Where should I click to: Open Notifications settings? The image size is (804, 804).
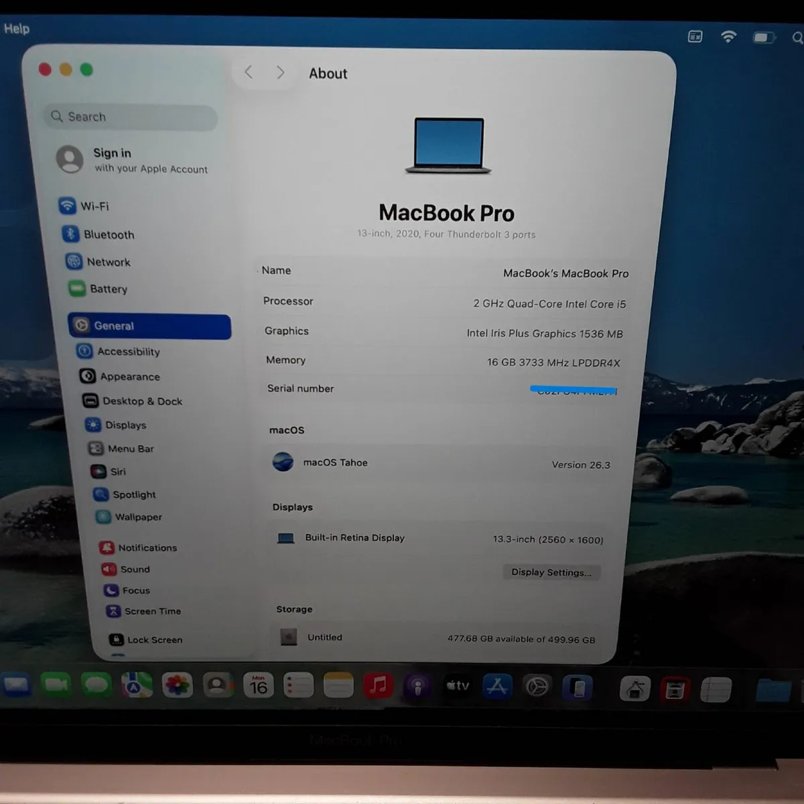147,547
